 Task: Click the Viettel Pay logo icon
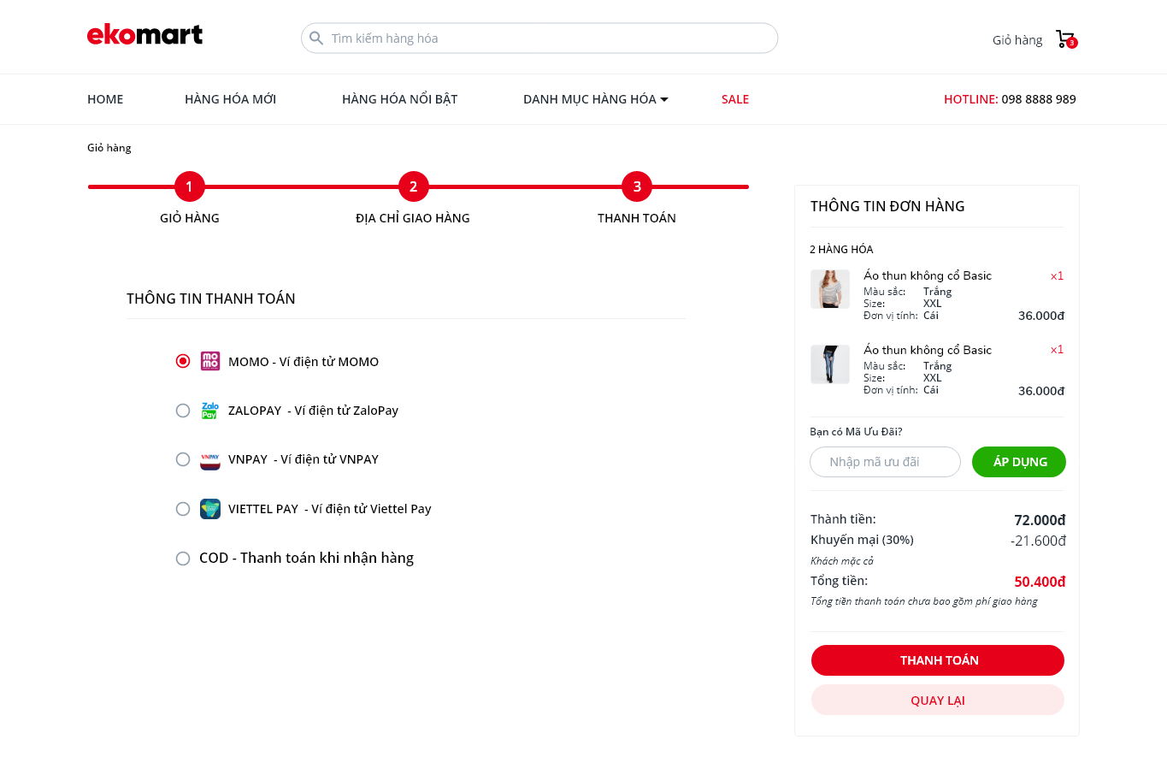click(210, 509)
